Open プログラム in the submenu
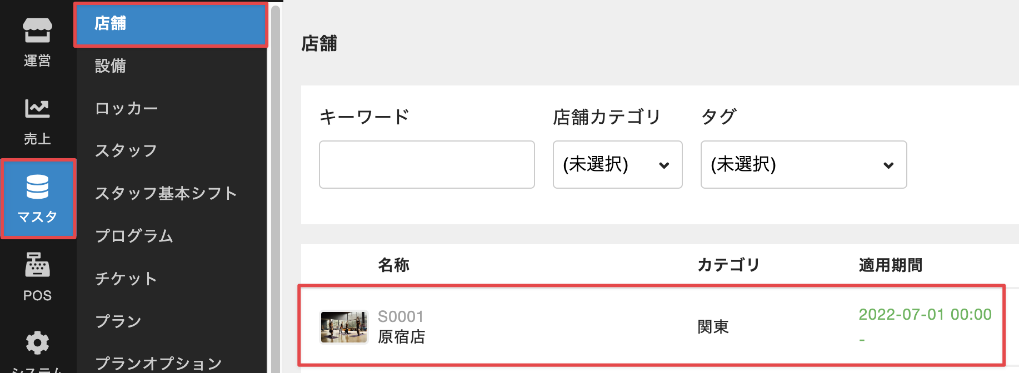 tap(134, 236)
